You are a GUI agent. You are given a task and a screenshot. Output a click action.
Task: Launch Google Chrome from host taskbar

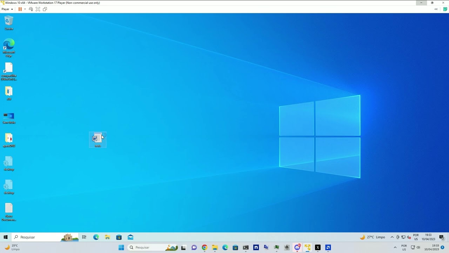tap(205, 247)
